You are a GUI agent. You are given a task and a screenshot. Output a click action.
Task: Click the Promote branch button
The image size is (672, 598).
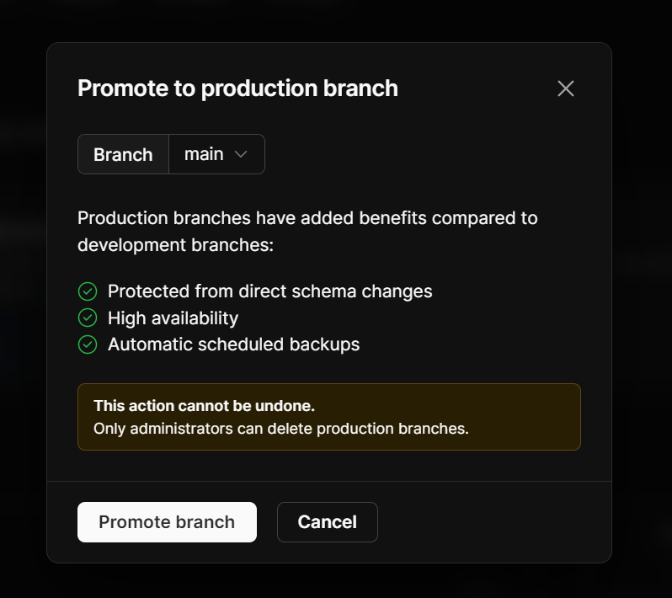pyautogui.click(x=167, y=522)
